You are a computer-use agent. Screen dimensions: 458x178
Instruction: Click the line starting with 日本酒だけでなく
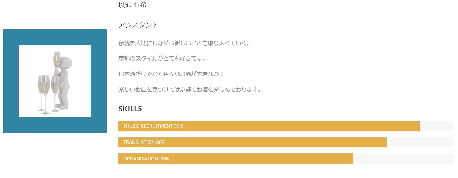pyautogui.click(x=171, y=74)
